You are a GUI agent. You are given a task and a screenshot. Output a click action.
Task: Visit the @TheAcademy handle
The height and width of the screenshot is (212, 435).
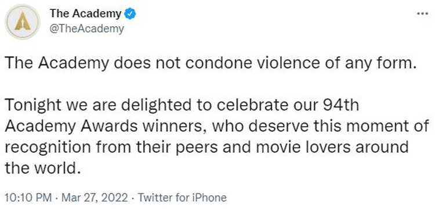[x=86, y=28]
